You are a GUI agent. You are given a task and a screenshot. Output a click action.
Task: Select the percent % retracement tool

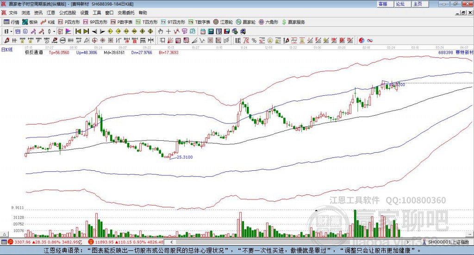pyautogui.click(x=254, y=40)
